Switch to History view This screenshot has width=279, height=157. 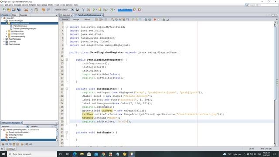tap(87, 19)
